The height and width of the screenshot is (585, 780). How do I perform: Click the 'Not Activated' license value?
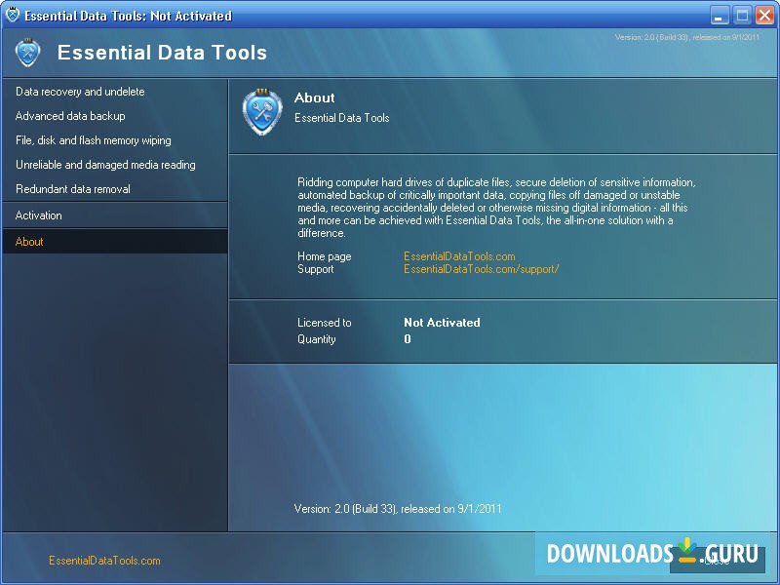[442, 323]
